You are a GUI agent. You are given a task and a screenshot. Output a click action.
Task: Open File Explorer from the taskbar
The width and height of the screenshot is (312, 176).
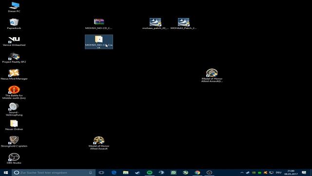pyautogui.click(x=126, y=173)
